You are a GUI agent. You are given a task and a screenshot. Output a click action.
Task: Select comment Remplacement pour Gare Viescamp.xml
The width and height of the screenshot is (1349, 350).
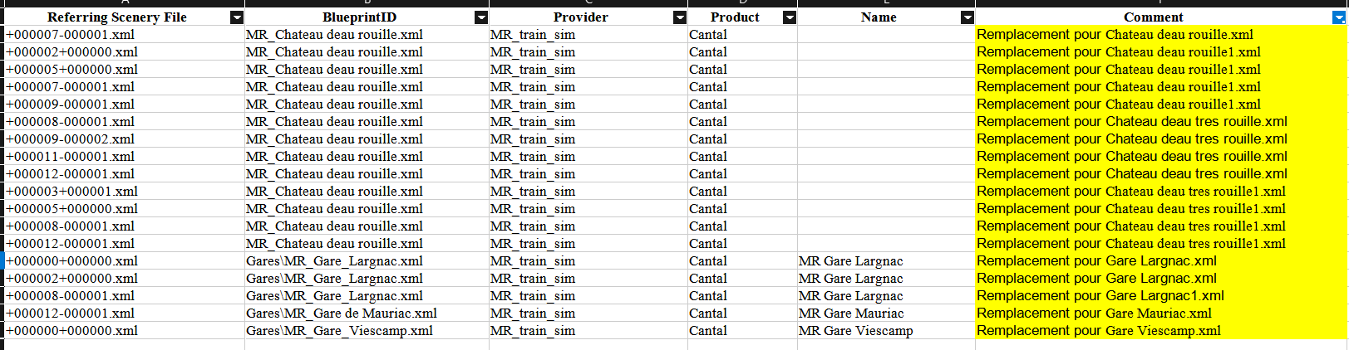(x=1161, y=331)
